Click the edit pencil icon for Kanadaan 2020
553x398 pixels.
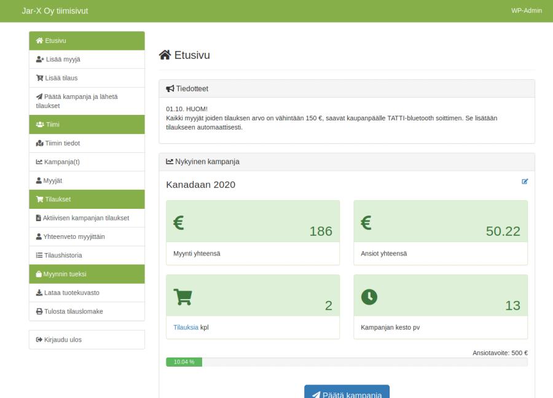click(x=525, y=182)
